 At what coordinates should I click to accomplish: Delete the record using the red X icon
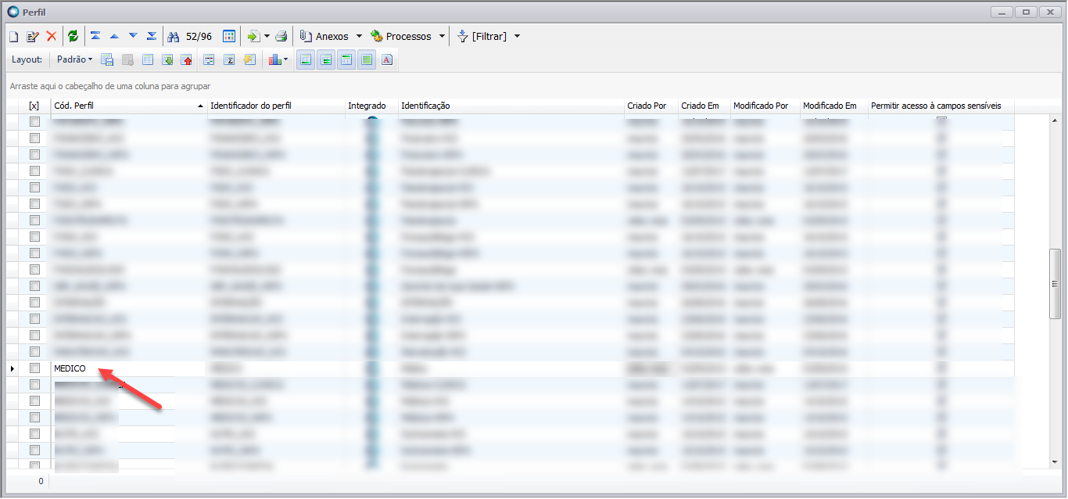(x=52, y=36)
